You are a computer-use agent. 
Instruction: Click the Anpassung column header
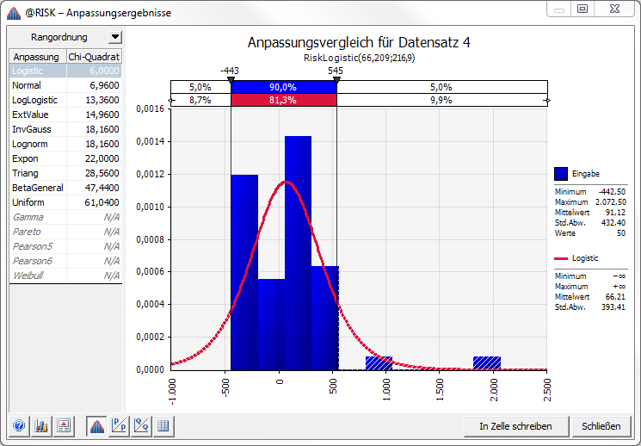click(x=38, y=57)
